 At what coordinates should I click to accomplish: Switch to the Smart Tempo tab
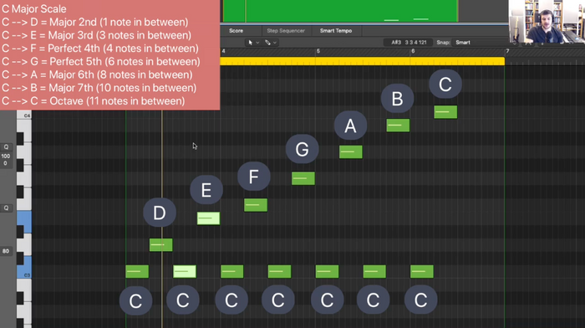point(336,31)
